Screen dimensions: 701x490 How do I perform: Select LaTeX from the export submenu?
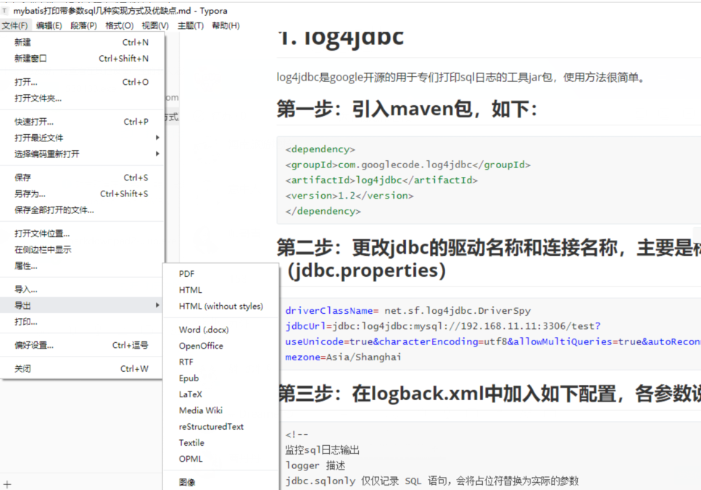[x=190, y=394]
